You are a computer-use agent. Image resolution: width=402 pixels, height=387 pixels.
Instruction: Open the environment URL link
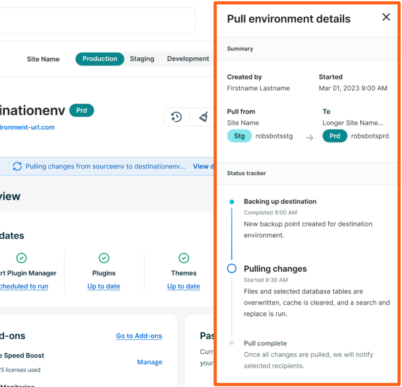coord(27,128)
